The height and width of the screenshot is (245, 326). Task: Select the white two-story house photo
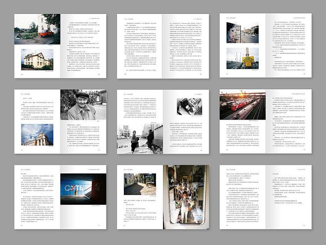pyautogui.click(x=37, y=60)
